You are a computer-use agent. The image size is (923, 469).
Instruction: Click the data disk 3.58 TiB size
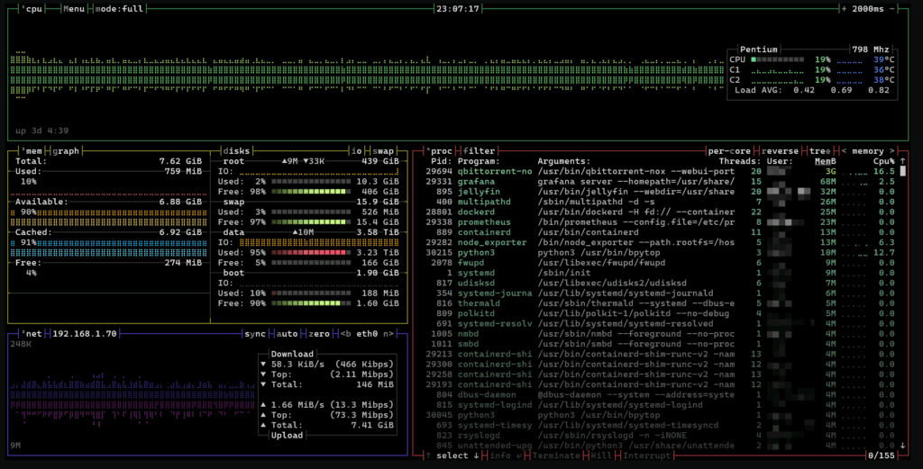point(378,232)
